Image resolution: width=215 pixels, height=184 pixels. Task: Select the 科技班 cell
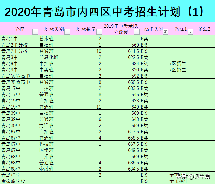tap(54, 144)
